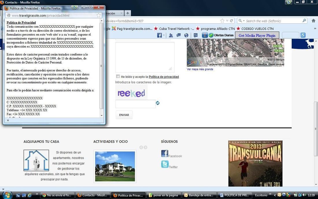Click the villa photo under Actividades y Ocio
The height and width of the screenshot is (199, 318).
click(x=115, y=166)
